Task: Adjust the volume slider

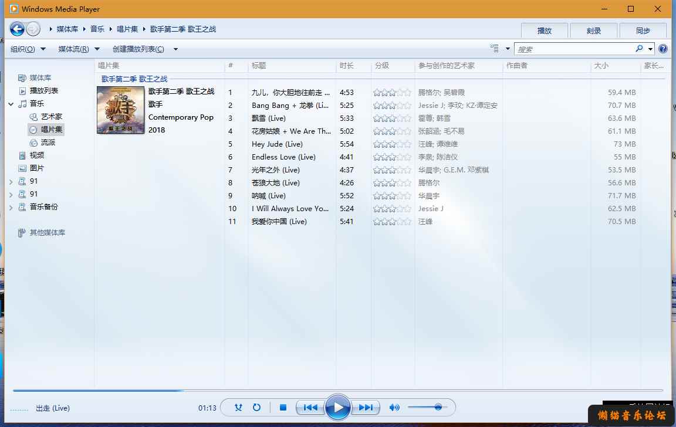Action: pyautogui.click(x=427, y=407)
